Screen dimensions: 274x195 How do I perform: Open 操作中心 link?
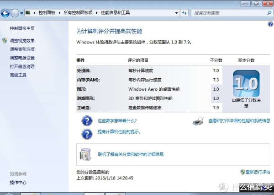coord(18,182)
